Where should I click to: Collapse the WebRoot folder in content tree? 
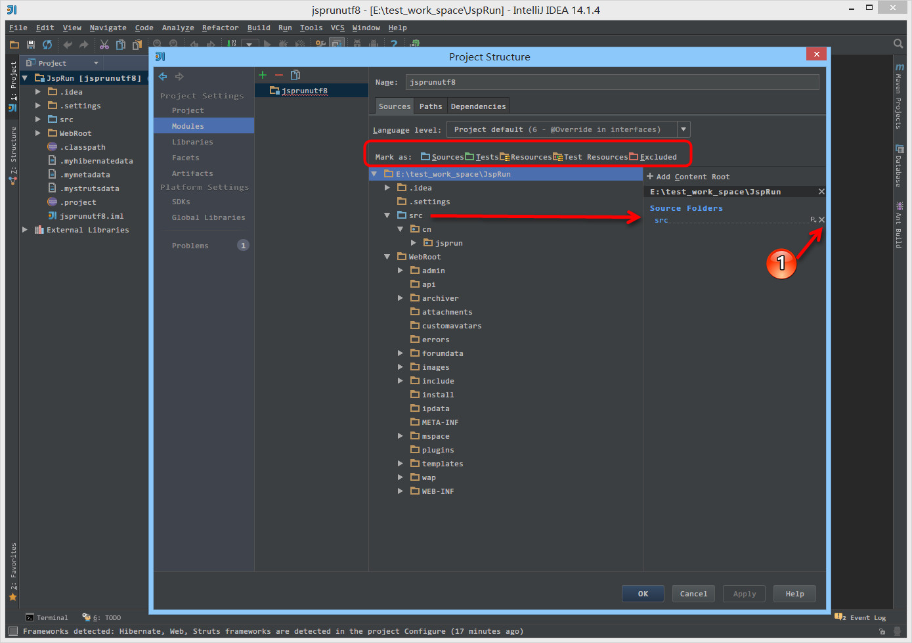point(387,257)
